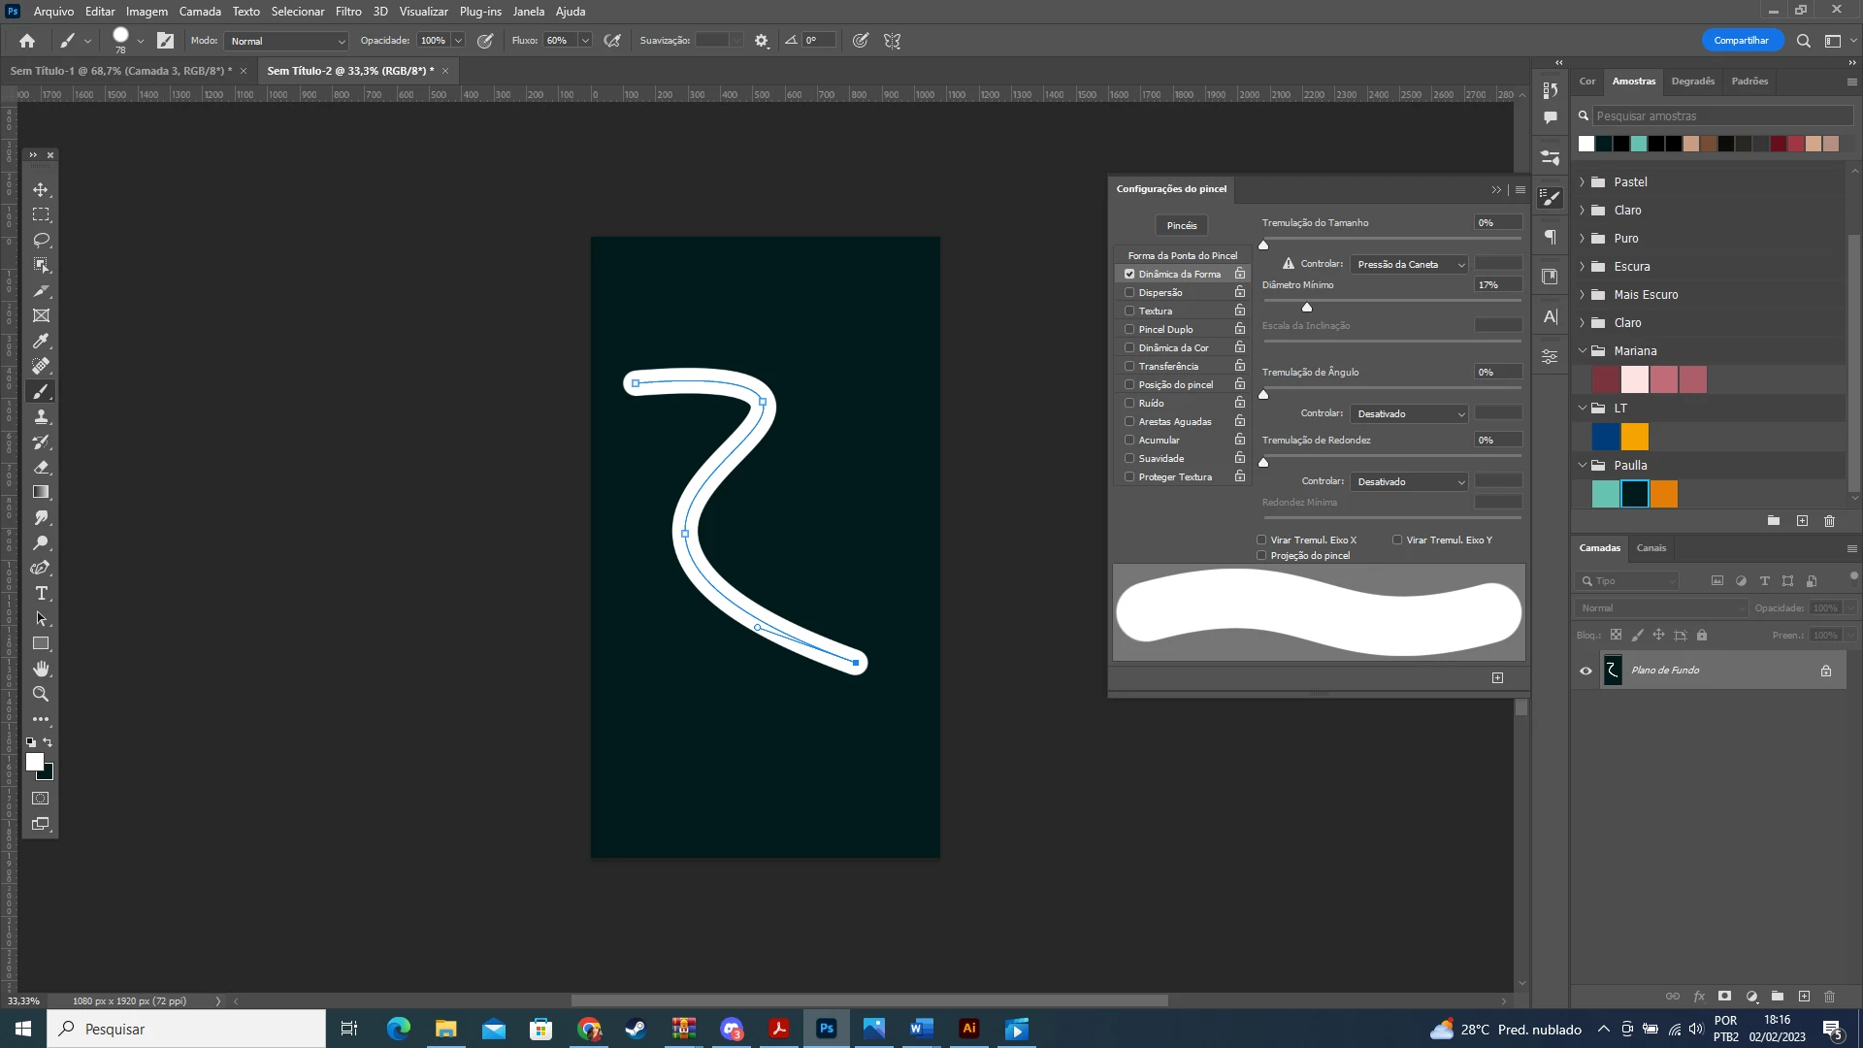1863x1048 pixels.
Task: Click the Compartilhar button
Action: click(x=1741, y=41)
